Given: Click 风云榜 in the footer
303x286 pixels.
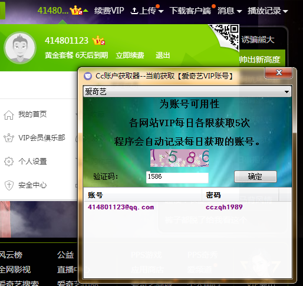Looking at the screenshot, I should (11, 255).
